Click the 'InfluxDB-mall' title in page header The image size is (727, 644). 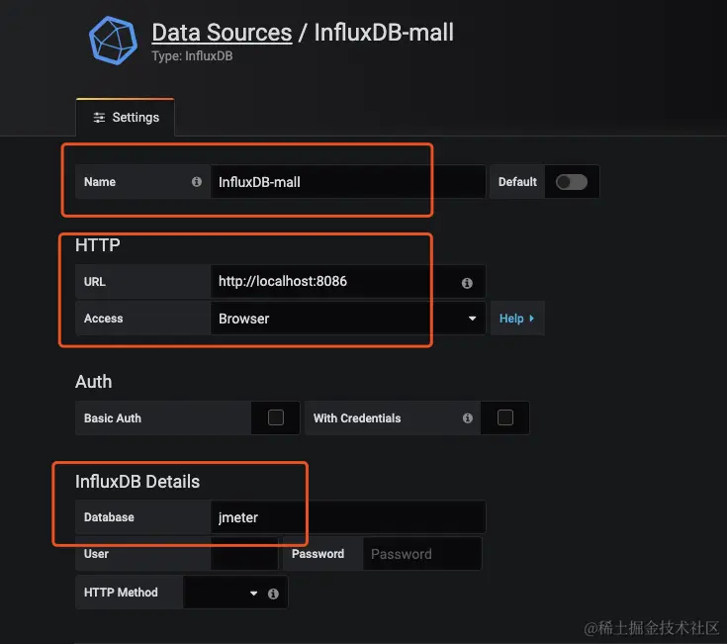(x=384, y=33)
